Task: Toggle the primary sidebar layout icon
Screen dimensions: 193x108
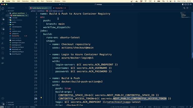Action: (183, 4)
